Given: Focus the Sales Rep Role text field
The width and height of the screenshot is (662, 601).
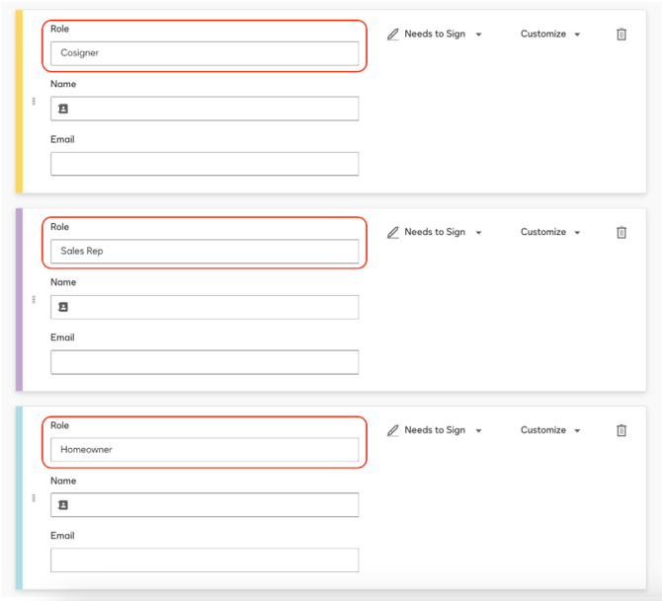Looking at the screenshot, I should [205, 252].
